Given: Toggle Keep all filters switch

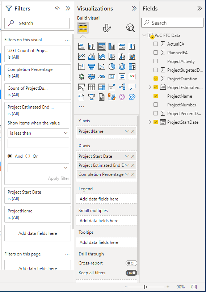Looking at the screenshot, I should tap(131, 273).
